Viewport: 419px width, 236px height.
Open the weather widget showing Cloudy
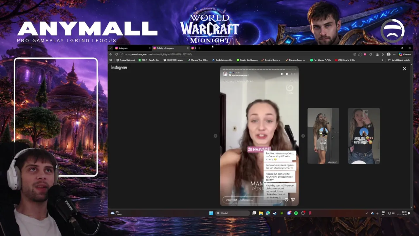(116, 213)
